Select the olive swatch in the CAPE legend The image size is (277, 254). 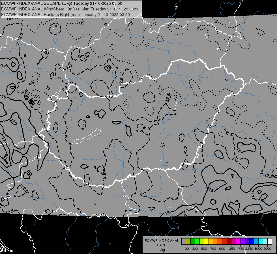188,242
